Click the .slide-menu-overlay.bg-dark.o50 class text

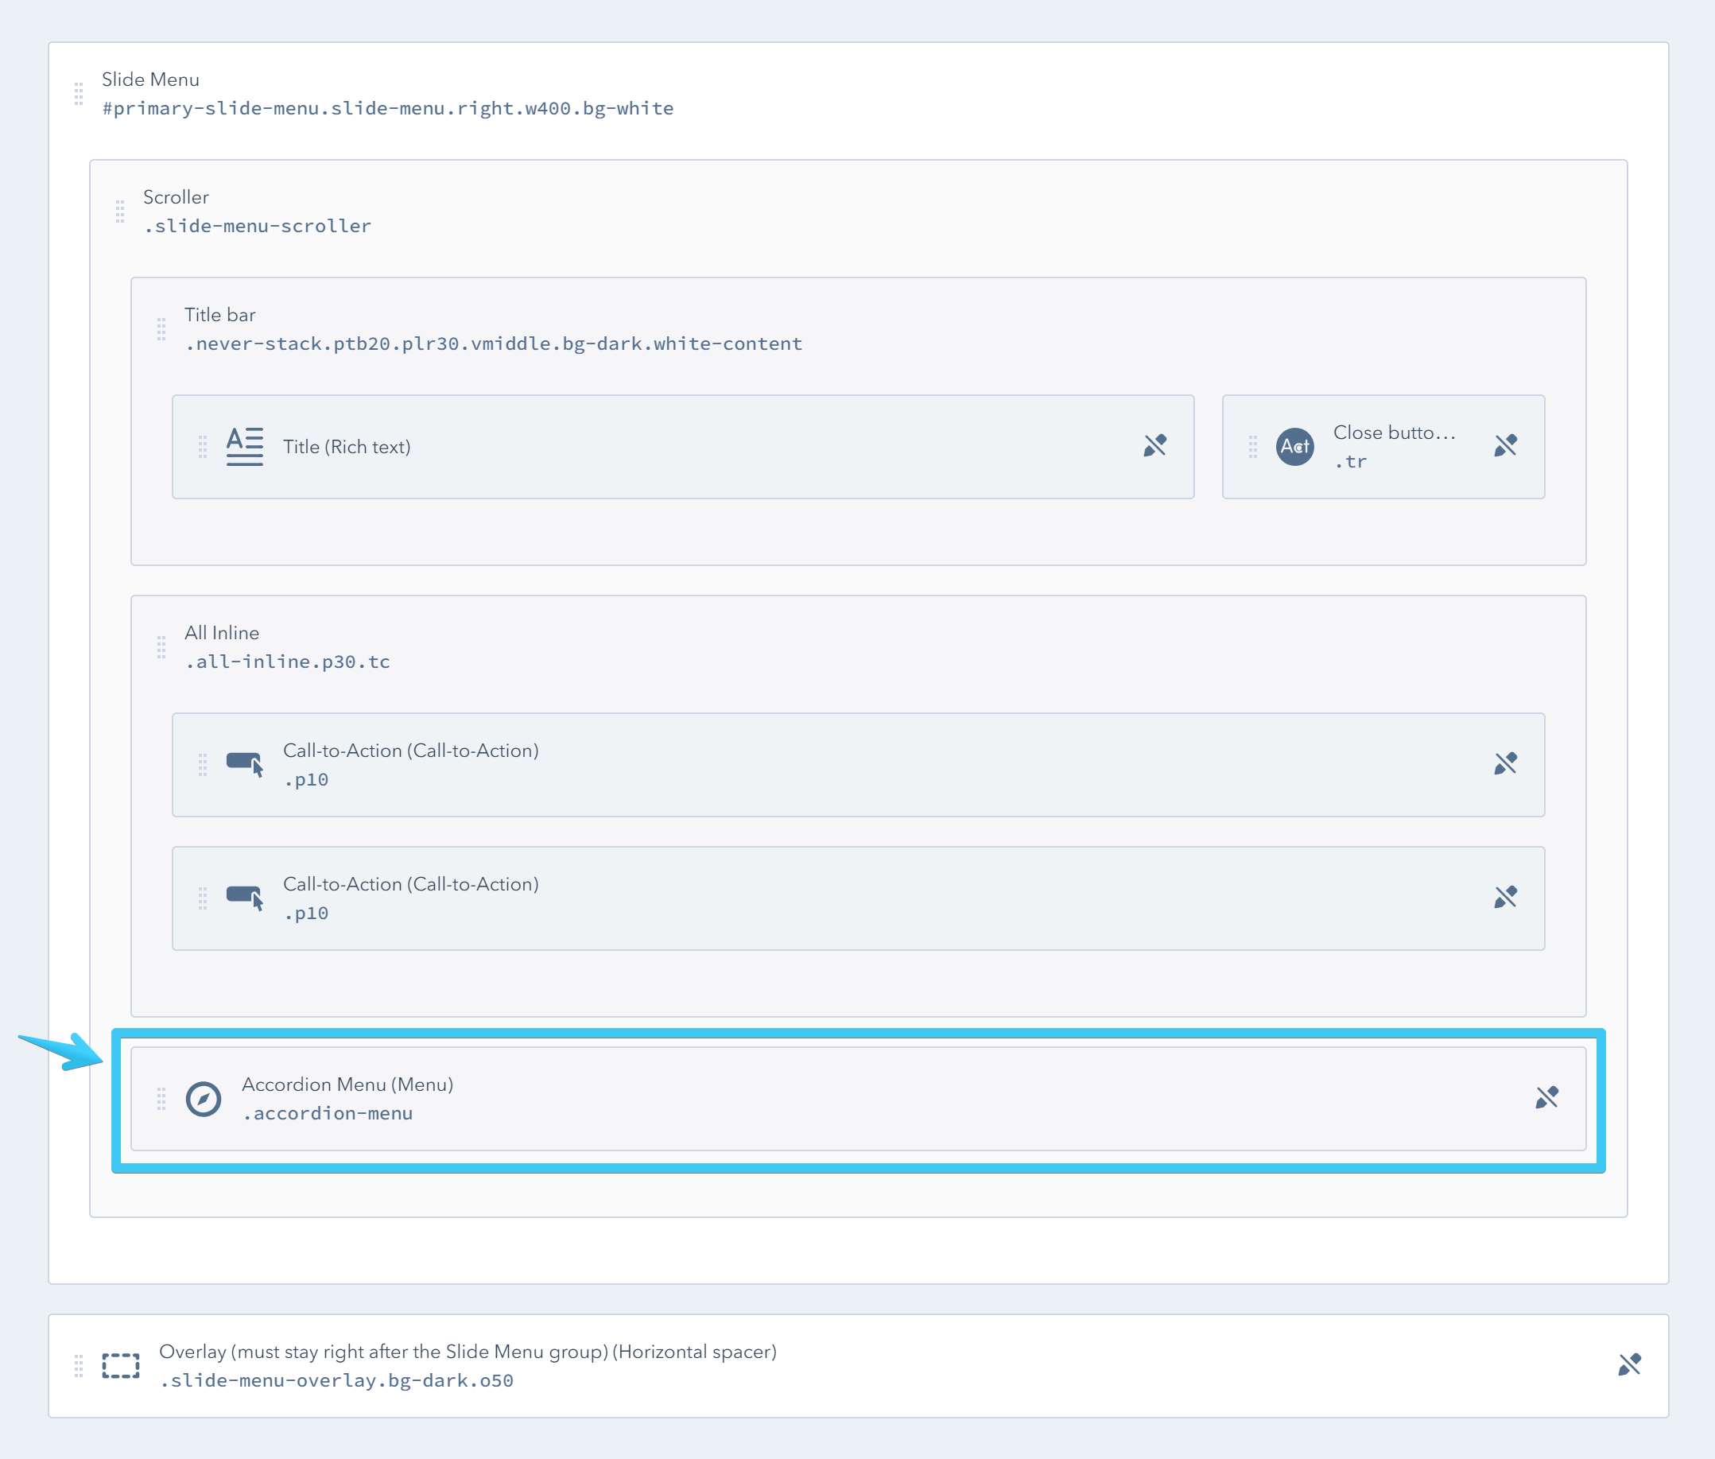click(336, 1380)
